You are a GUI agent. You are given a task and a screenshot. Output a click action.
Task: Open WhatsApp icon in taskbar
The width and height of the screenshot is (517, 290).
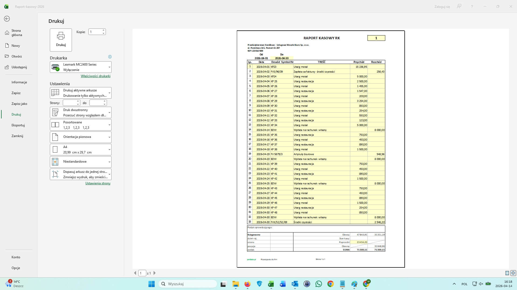coord(319,284)
